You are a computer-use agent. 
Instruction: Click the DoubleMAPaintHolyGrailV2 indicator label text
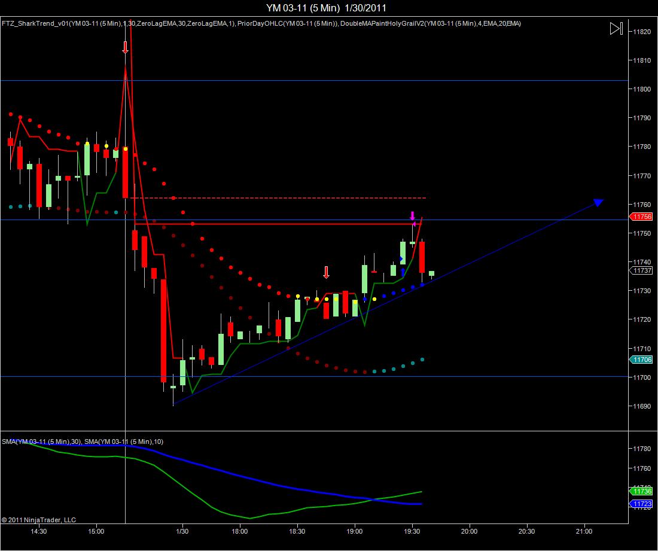pos(431,23)
